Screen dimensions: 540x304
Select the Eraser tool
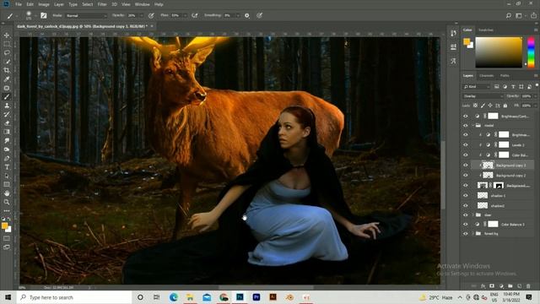[x=7, y=123]
